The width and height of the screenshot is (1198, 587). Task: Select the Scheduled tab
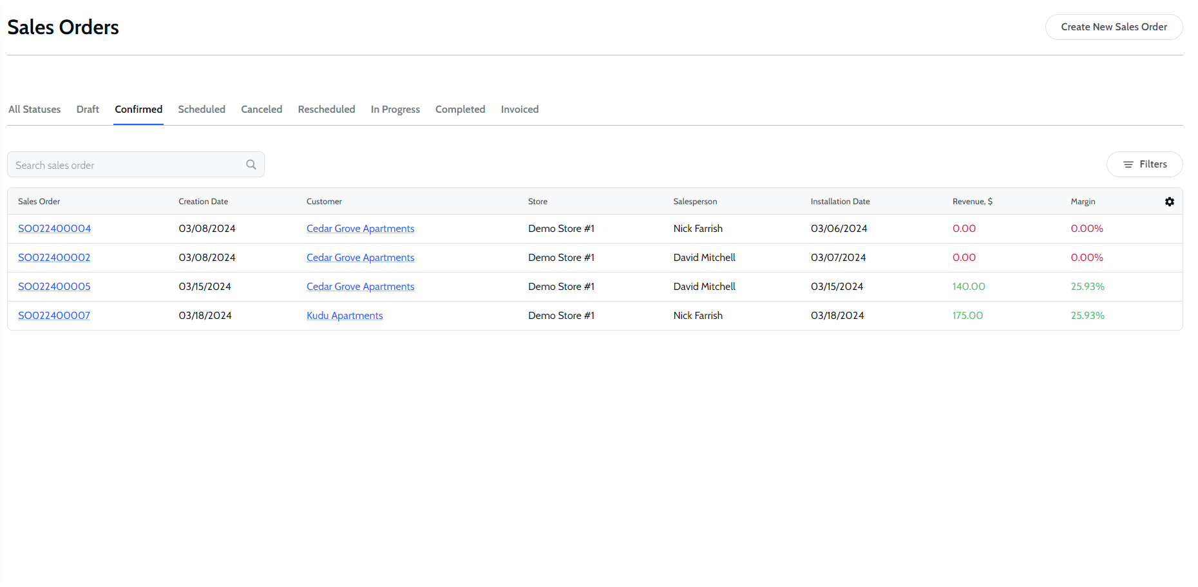pos(202,110)
